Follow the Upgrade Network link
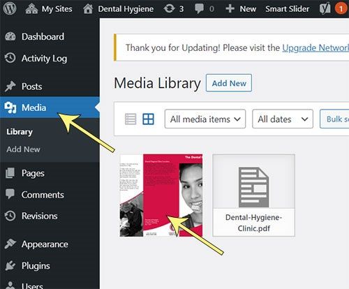 315,47
